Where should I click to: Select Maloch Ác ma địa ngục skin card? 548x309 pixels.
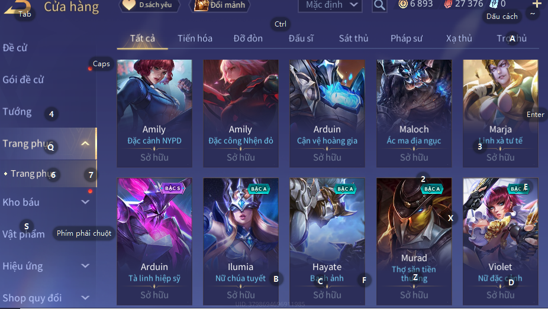[x=414, y=113]
